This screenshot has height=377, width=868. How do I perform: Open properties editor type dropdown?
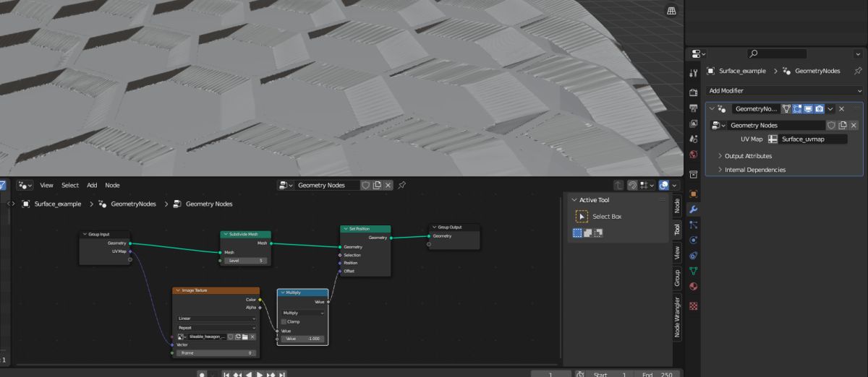click(x=697, y=53)
